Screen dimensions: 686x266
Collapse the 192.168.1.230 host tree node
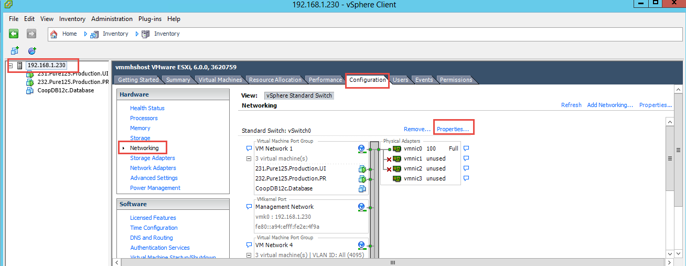[x=10, y=66]
